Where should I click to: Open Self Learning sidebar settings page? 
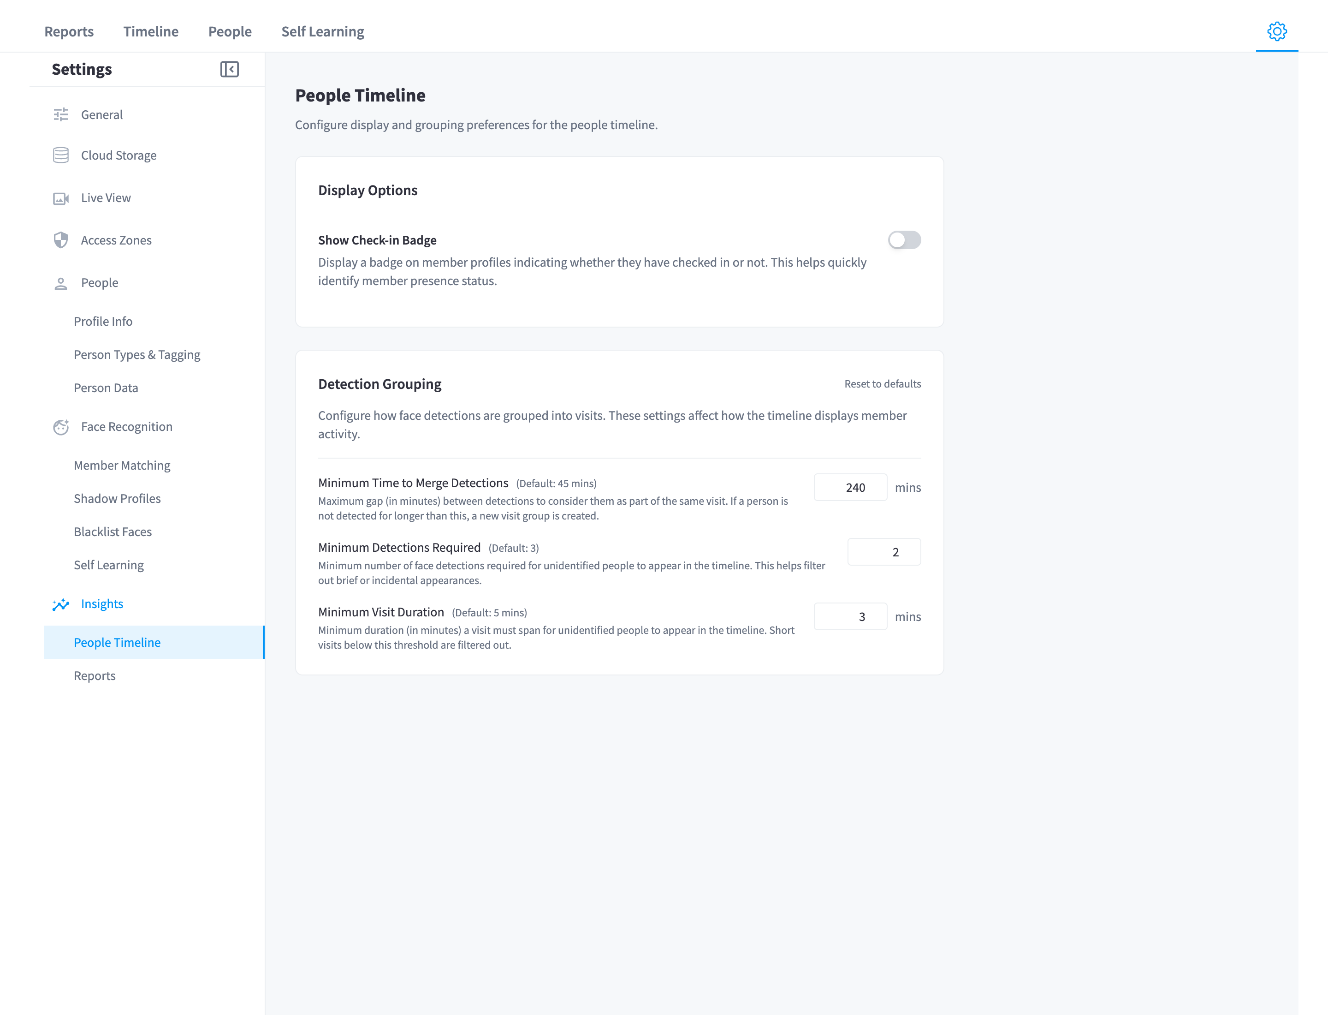[109, 565]
